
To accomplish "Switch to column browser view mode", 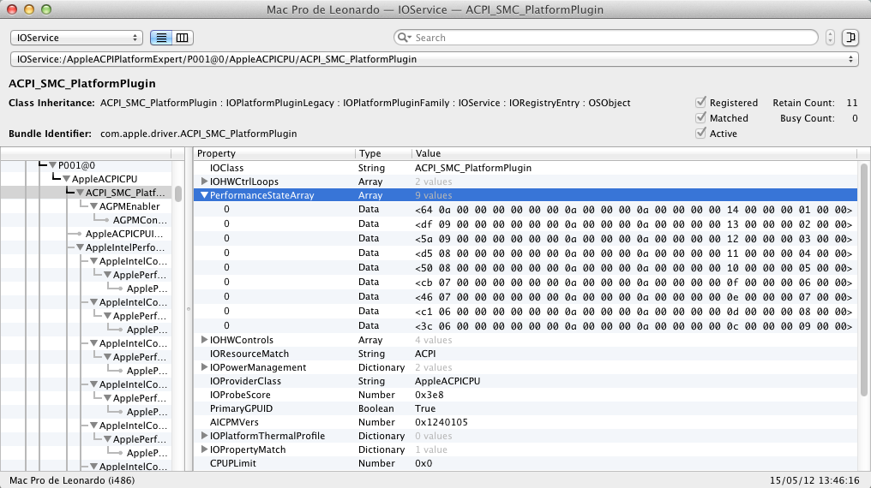I will (x=183, y=38).
